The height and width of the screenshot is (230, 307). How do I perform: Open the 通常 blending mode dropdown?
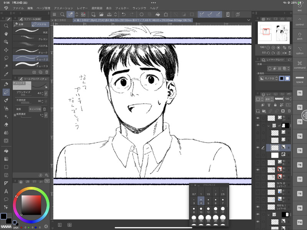[x=269, y=99]
